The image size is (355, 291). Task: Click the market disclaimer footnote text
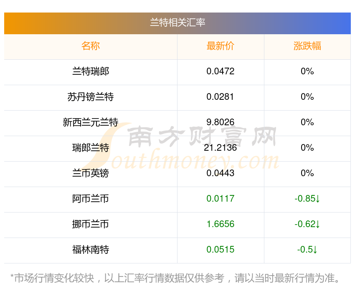coord(177,278)
